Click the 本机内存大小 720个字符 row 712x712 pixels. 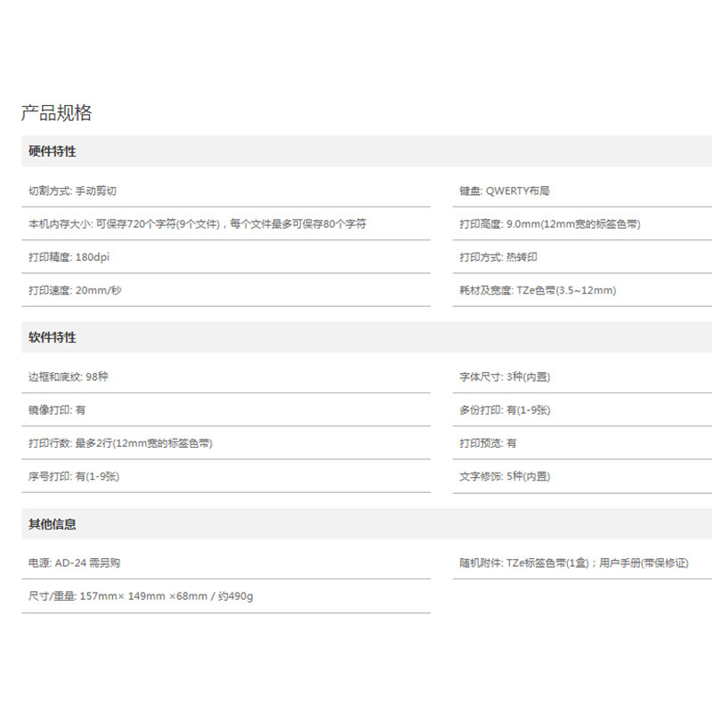pyautogui.click(x=226, y=224)
